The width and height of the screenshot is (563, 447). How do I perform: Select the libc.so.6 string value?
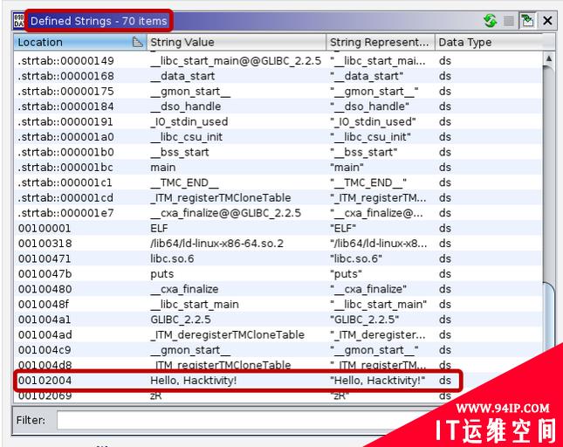tap(172, 259)
